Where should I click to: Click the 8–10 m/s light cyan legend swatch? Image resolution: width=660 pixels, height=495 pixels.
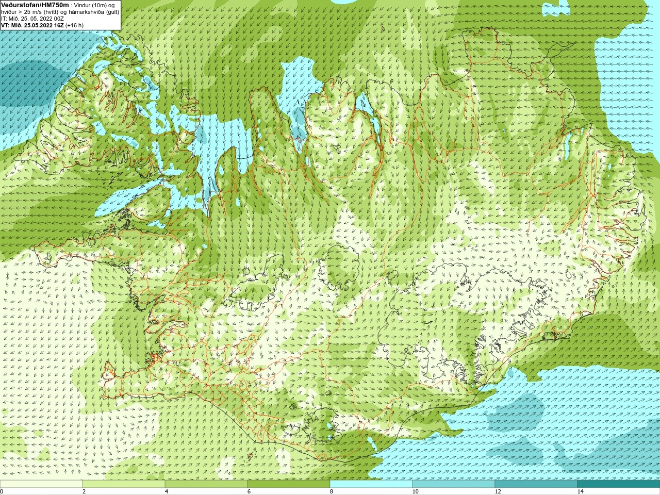coord(371,484)
